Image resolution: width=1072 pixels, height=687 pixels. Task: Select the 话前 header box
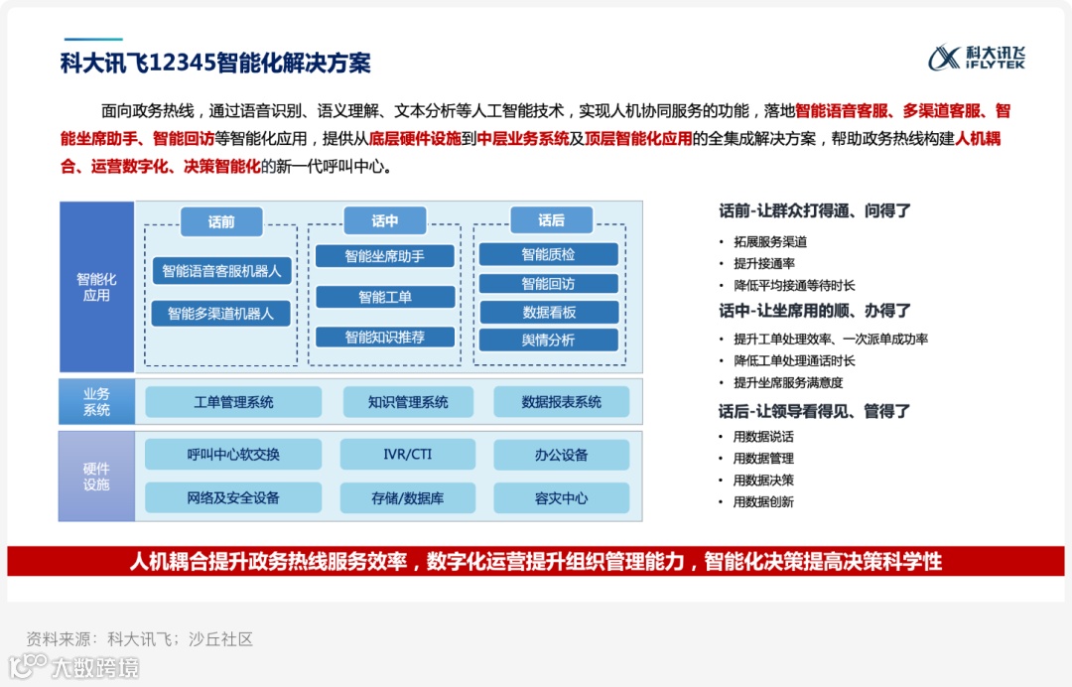pyautogui.click(x=221, y=221)
